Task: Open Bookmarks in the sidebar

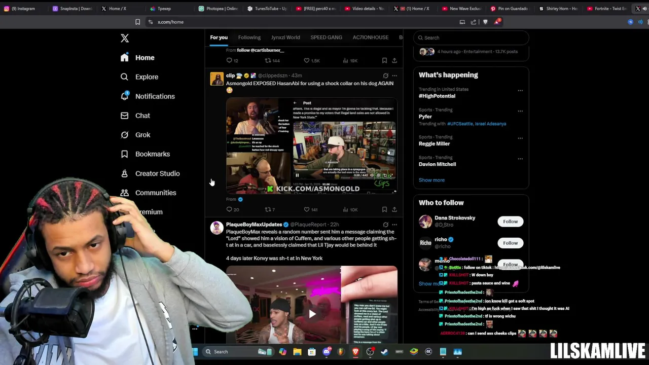Action: pos(145,154)
